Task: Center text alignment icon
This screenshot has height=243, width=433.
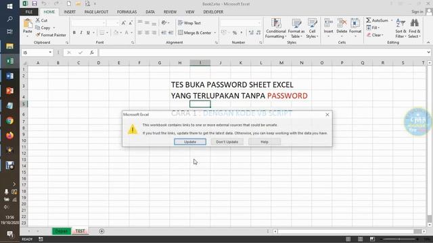Action: click(x=147, y=32)
